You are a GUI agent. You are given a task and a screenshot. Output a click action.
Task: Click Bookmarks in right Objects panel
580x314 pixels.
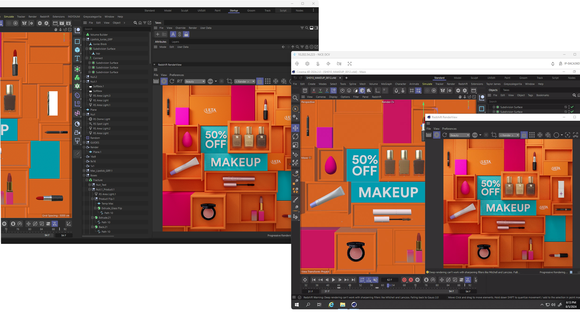pyautogui.click(x=542, y=95)
